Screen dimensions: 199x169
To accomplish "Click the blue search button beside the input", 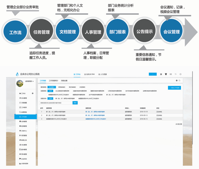I will [75, 103].
